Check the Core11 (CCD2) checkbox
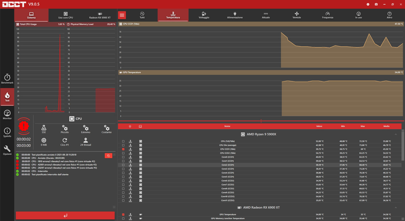The width and height of the screenshot is (405, 221). pos(123,200)
